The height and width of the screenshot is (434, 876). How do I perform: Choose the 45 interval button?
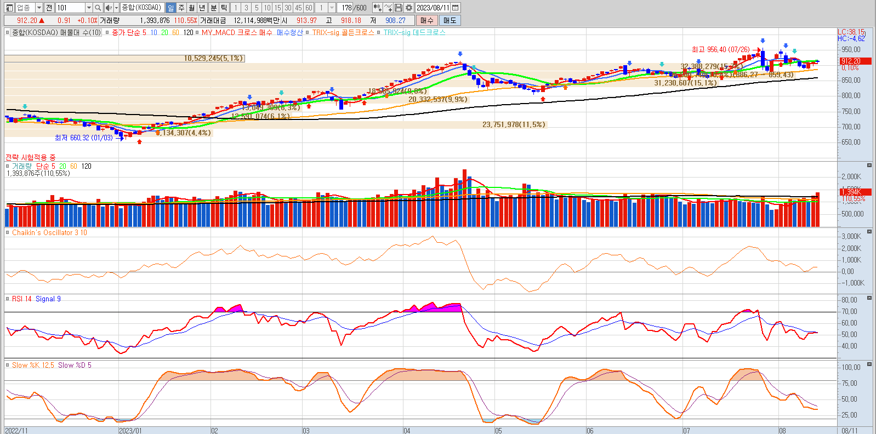tap(298, 8)
